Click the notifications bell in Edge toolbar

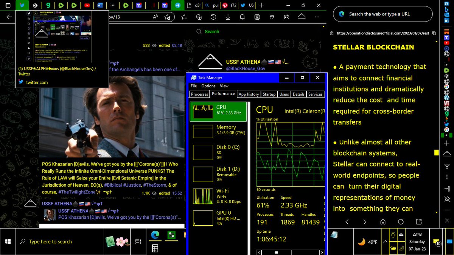243,17
